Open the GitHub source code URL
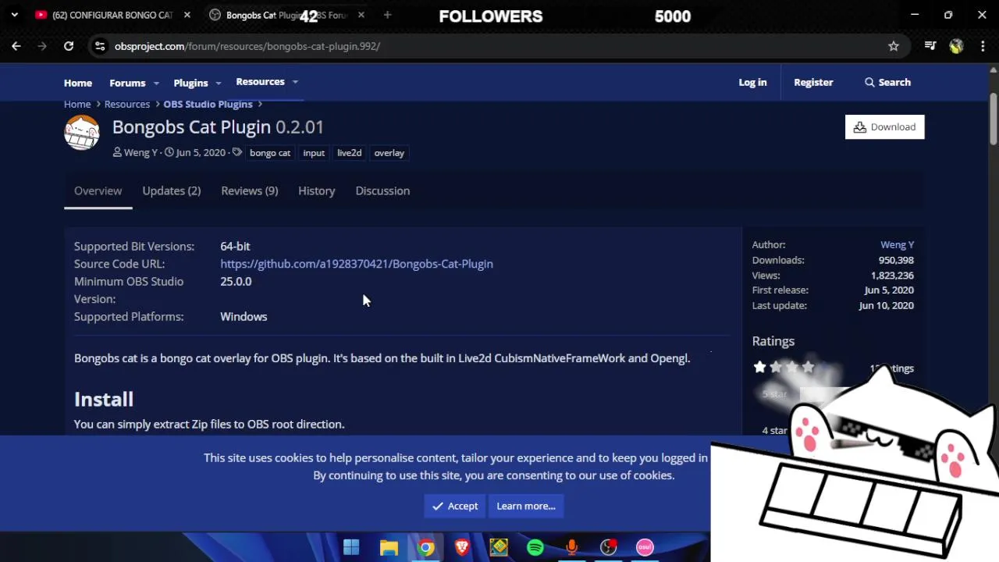Screen dimensions: 999x562 click(x=357, y=264)
